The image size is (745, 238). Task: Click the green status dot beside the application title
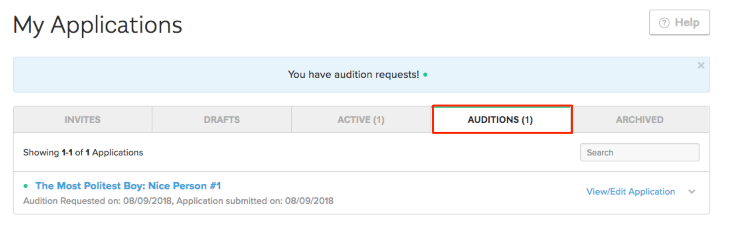click(x=26, y=186)
